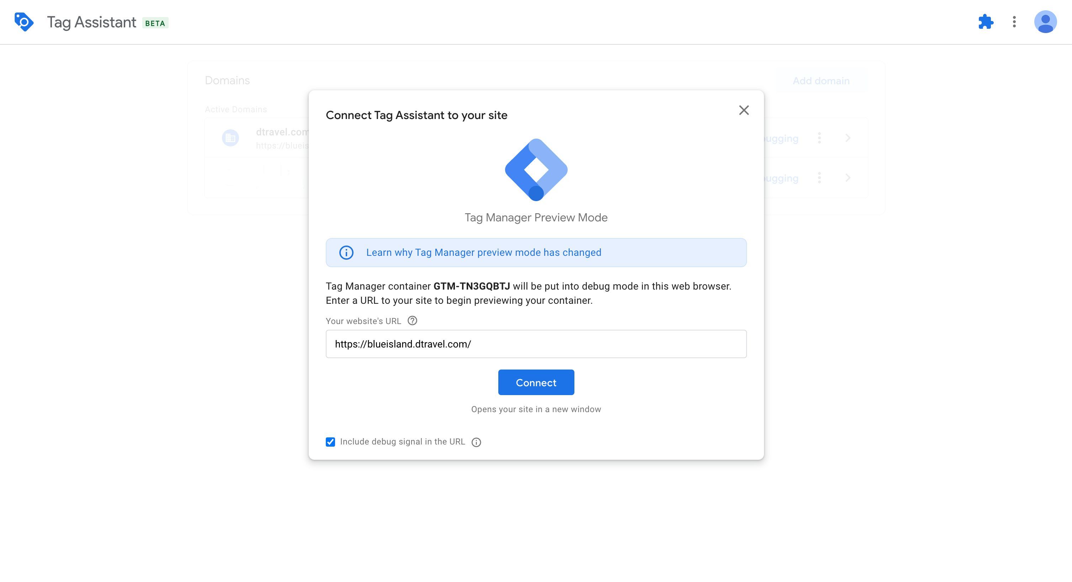Click the Tag Assistant title text
Screen dimensions: 1072x582
tap(91, 22)
